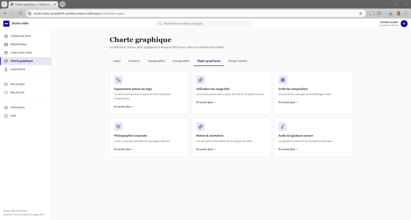Image resolution: width=411 pixels, height=220 pixels.
Task: Click the Mes favoris heart icon
Action: click(x=6, y=93)
